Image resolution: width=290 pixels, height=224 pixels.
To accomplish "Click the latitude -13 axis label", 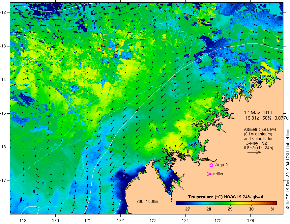I will (3, 46).
